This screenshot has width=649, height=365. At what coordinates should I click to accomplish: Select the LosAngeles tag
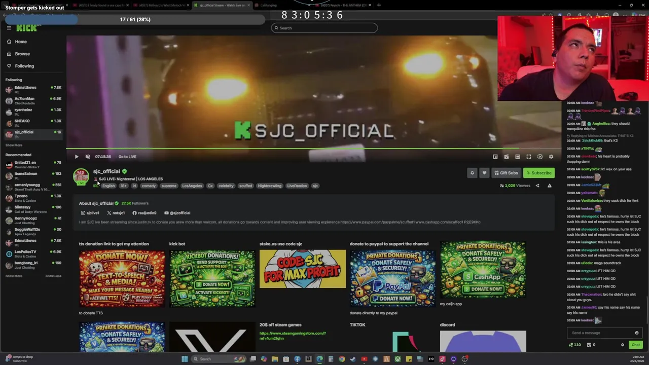click(x=192, y=186)
